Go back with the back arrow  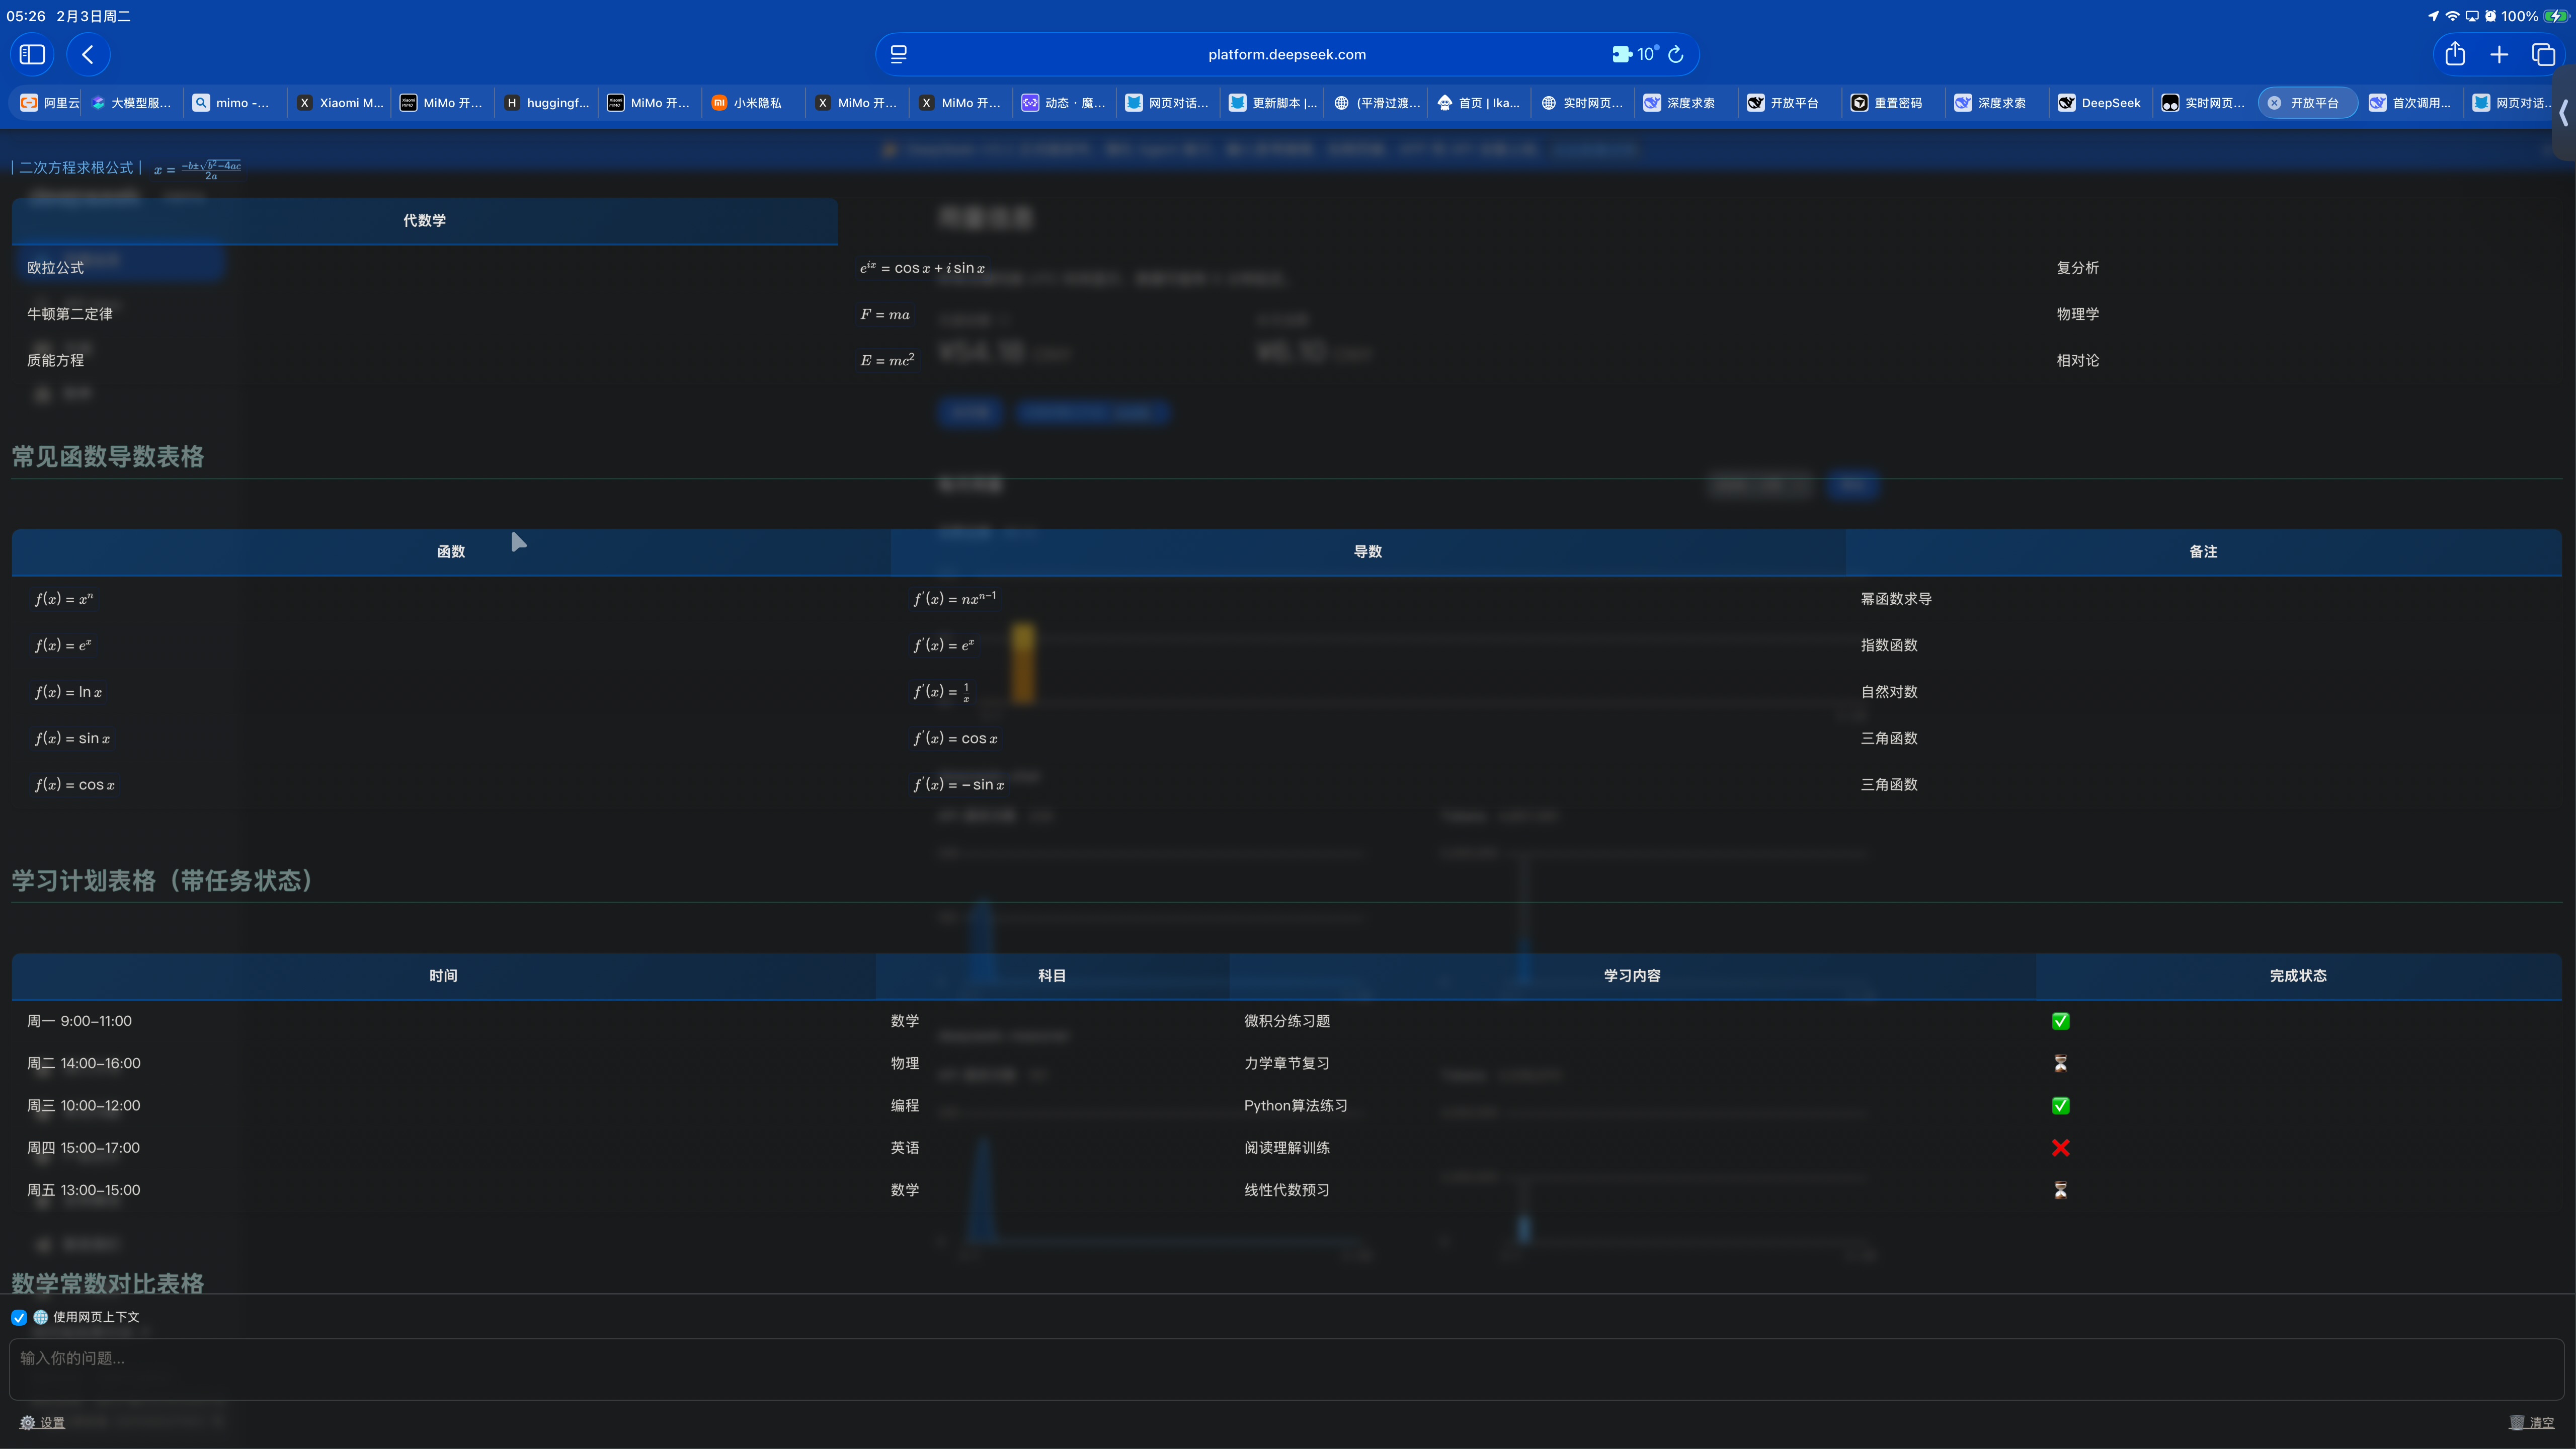click(x=88, y=54)
